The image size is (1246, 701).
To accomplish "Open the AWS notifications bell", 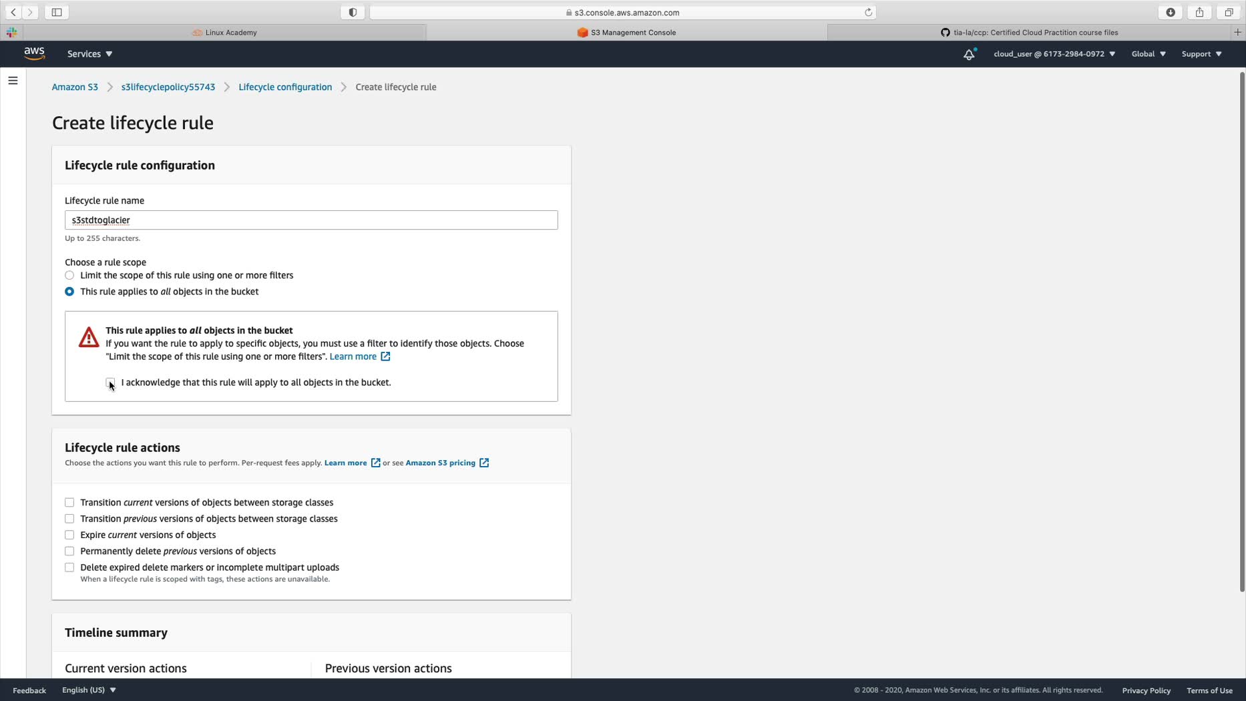I will [x=969, y=54].
